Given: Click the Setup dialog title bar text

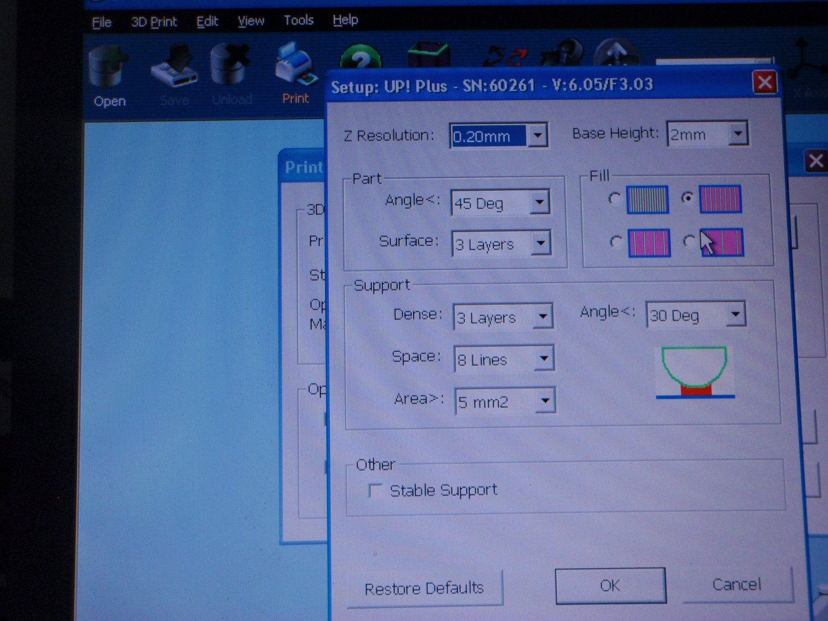Looking at the screenshot, I should [492, 86].
